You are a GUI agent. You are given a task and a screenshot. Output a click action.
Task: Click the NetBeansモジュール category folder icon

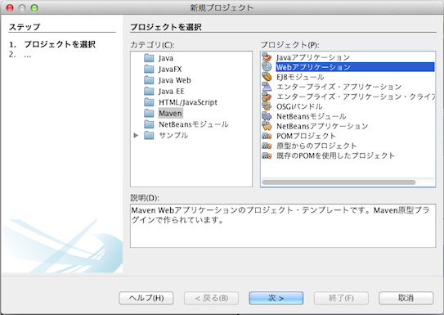pyautogui.click(x=149, y=124)
